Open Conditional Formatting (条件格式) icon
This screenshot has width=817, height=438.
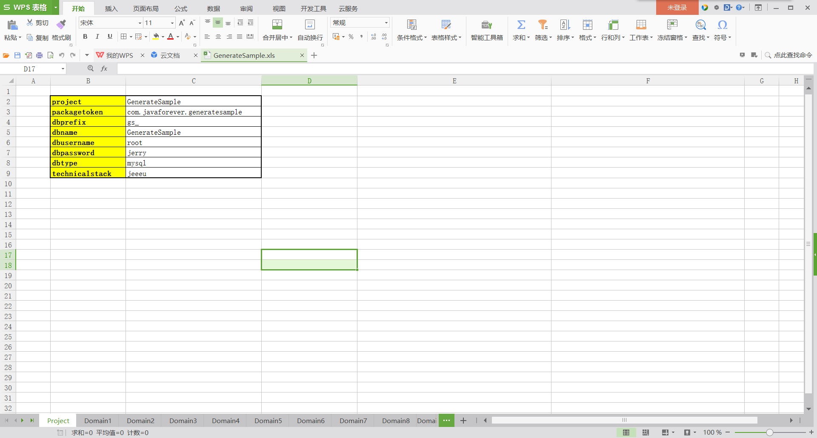pos(411,25)
